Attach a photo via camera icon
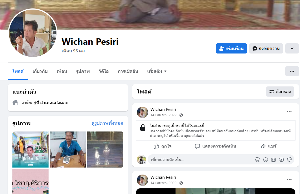Image resolution: width=300 pixels, height=194 pixels. [273, 160]
